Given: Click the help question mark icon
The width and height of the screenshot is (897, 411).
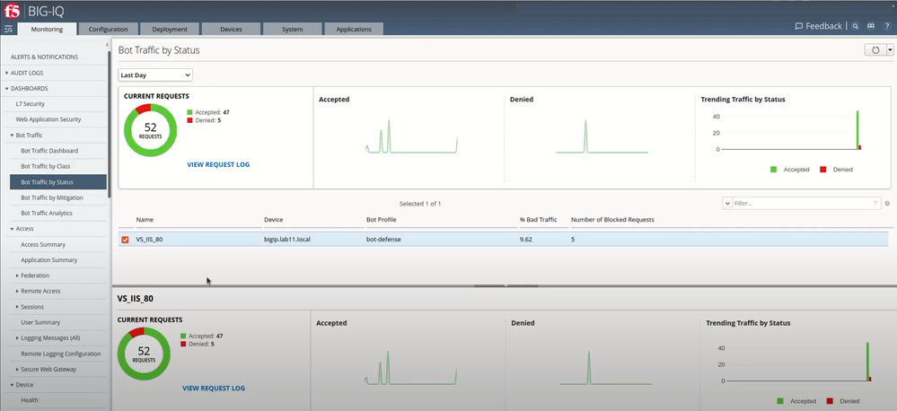Looking at the screenshot, I should [x=887, y=27].
